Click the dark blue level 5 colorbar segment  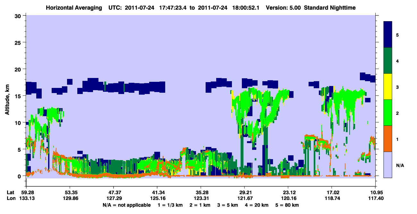point(388,35)
